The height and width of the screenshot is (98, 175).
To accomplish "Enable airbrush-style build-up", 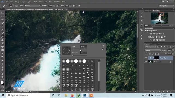I will (x=74, y=6).
